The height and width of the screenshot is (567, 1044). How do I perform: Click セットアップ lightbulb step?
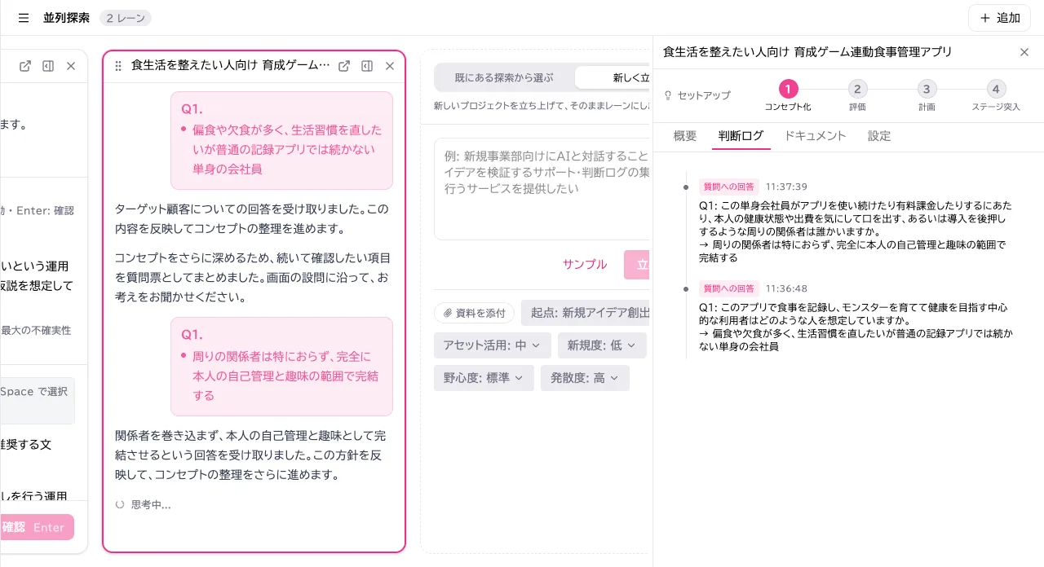(697, 95)
